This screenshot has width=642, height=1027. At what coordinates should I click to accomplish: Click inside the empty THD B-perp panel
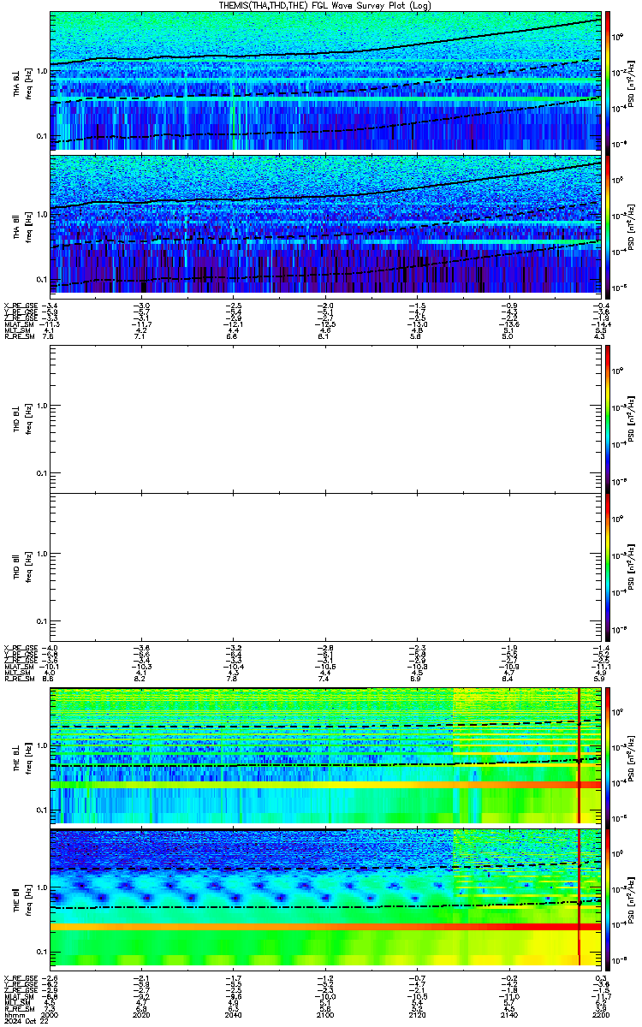click(324, 419)
